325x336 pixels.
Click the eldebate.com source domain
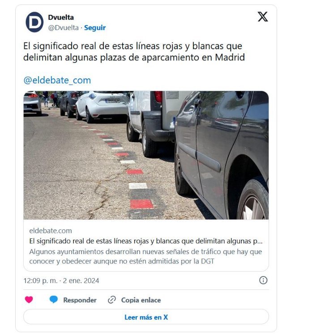51,231
